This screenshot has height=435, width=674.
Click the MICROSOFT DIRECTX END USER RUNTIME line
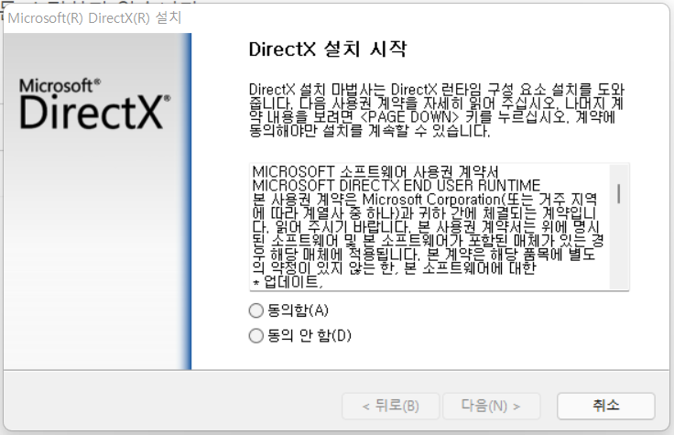(396, 186)
